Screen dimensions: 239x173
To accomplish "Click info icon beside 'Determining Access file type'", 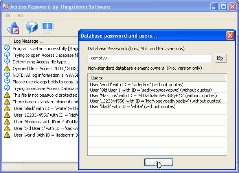I will (7, 61).
